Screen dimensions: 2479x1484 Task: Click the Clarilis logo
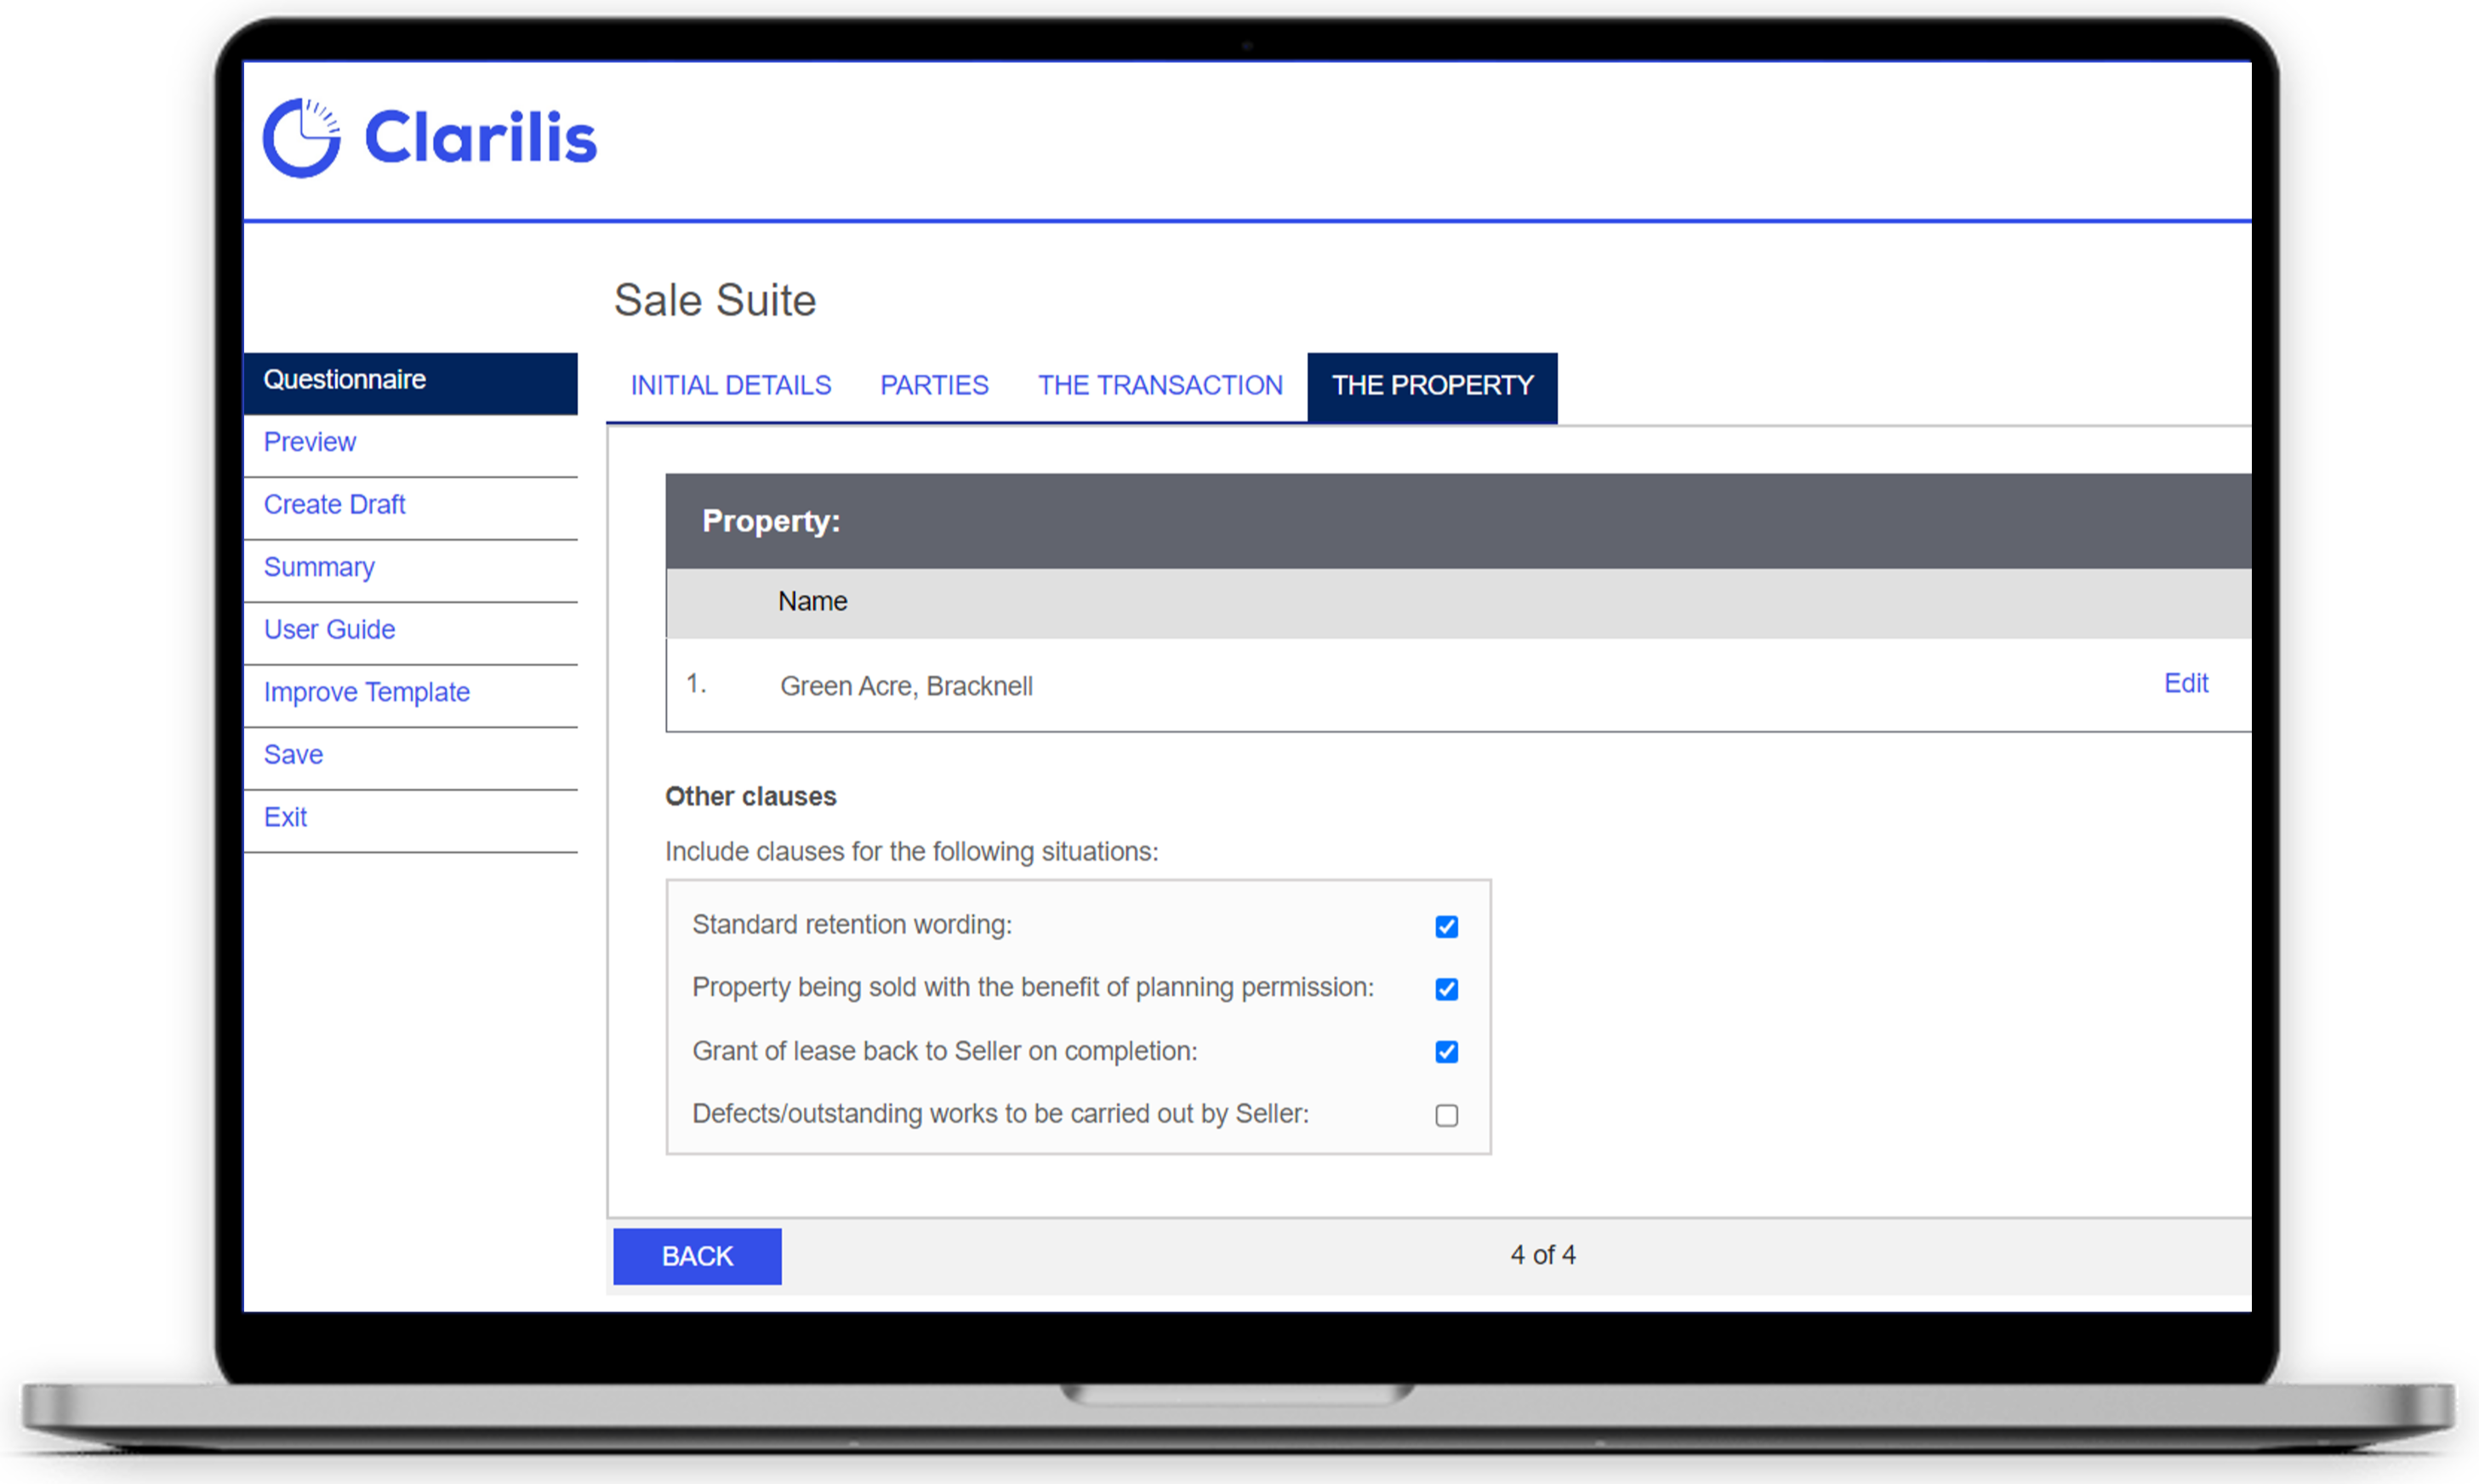pos(428,137)
